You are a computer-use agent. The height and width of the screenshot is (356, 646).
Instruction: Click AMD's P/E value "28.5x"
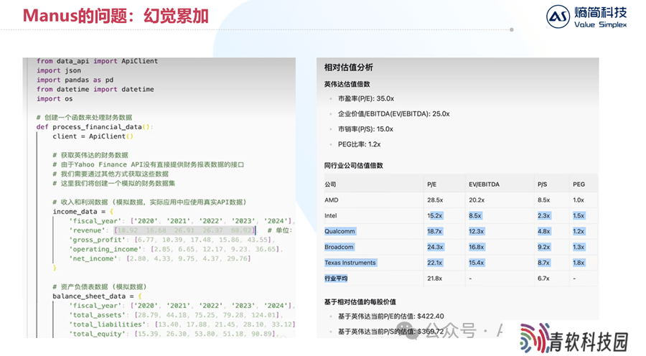pos(435,200)
